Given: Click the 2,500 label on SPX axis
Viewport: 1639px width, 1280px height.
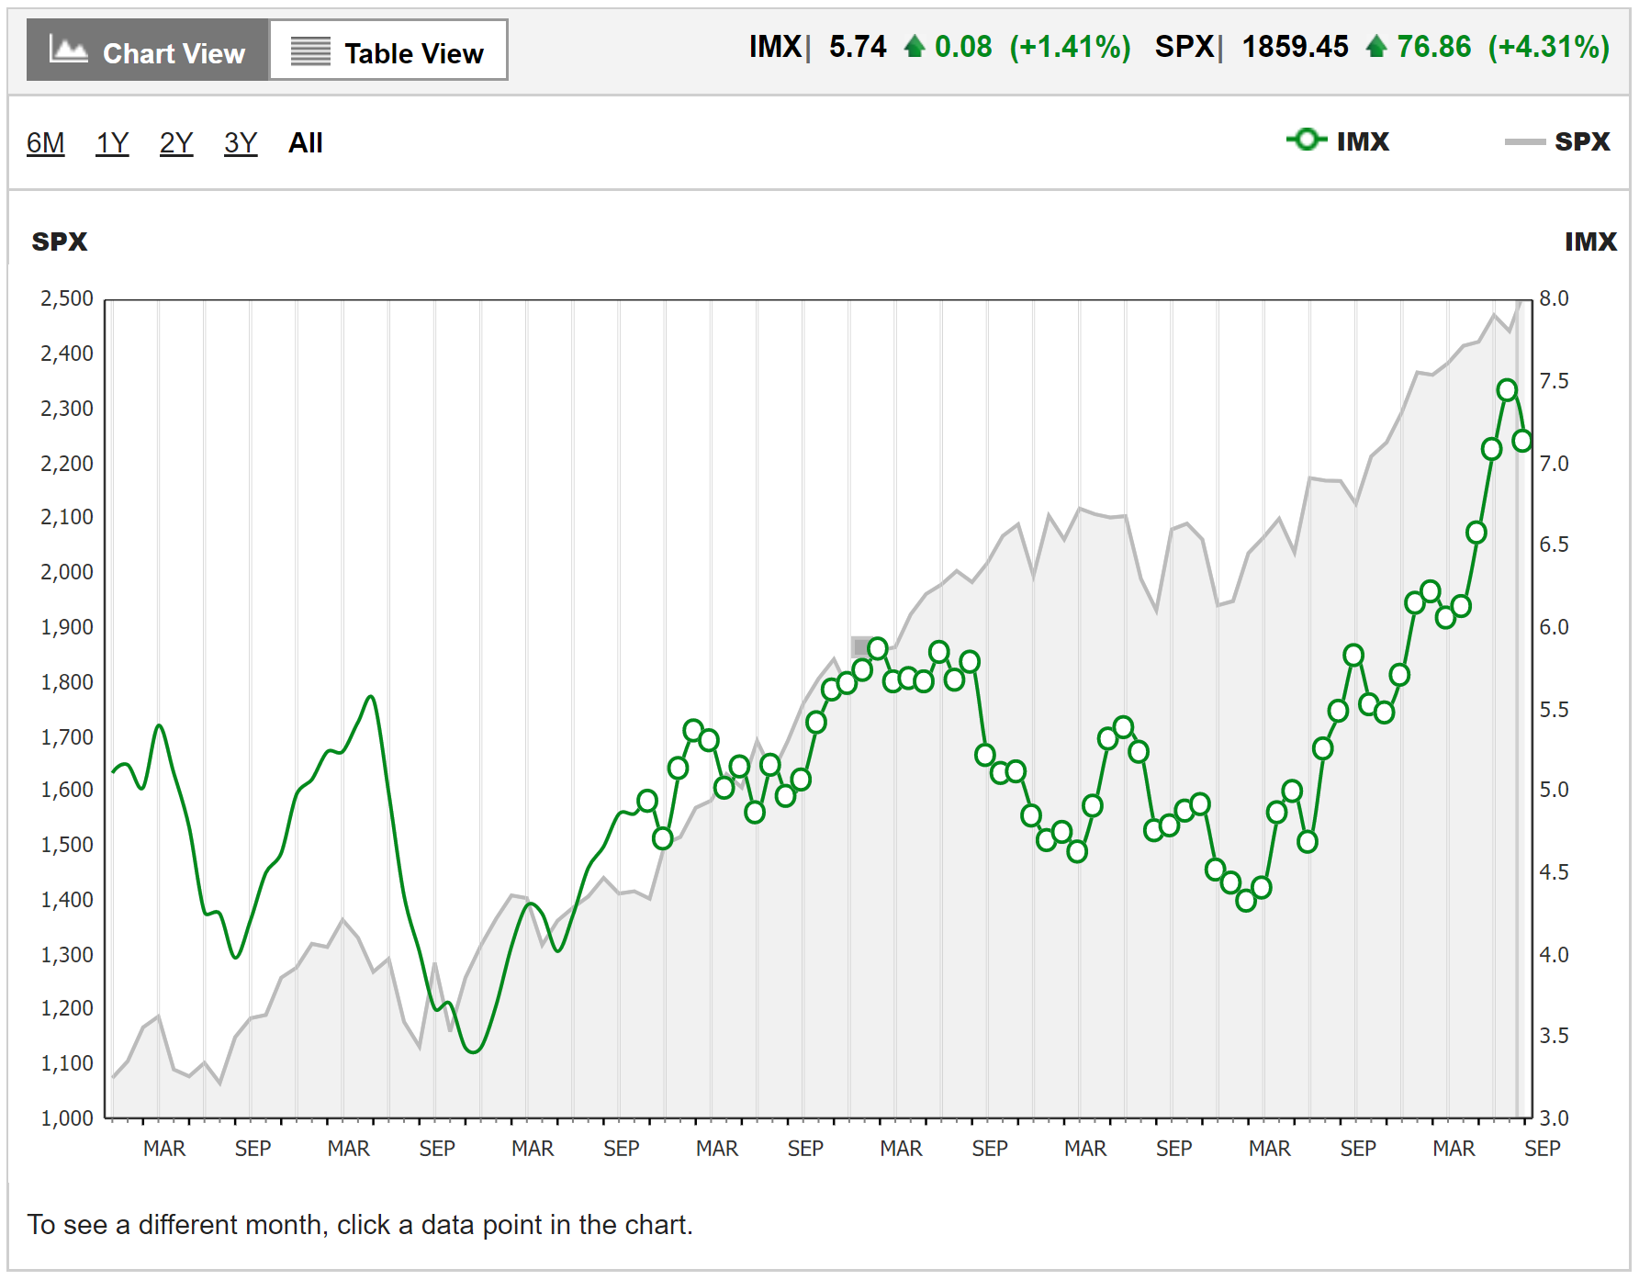Looking at the screenshot, I should coord(67,298).
